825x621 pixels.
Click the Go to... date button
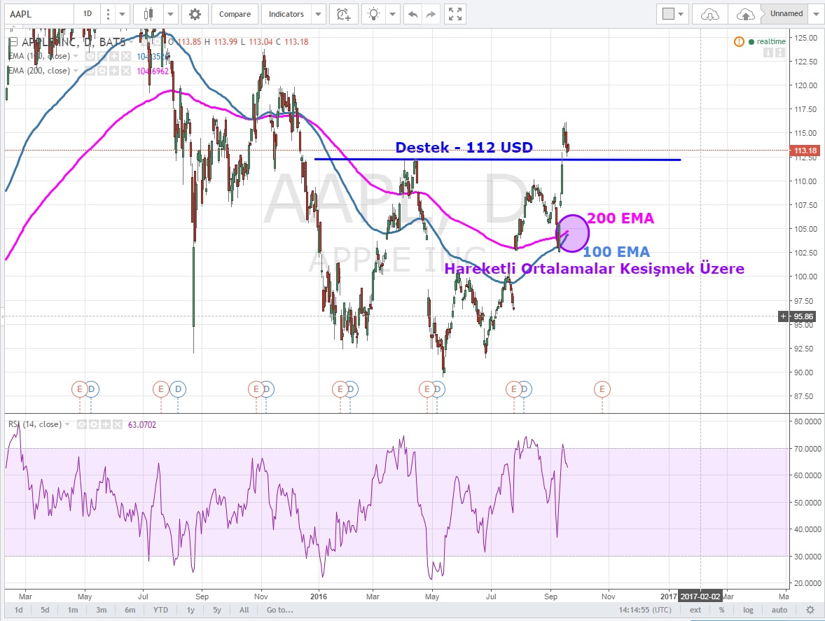[279, 610]
